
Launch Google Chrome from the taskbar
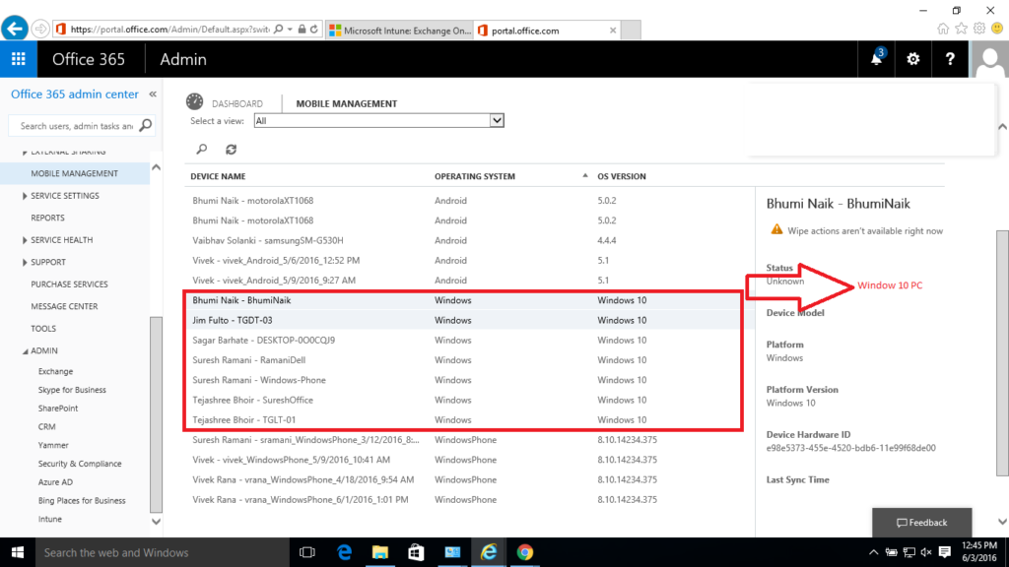point(525,553)
